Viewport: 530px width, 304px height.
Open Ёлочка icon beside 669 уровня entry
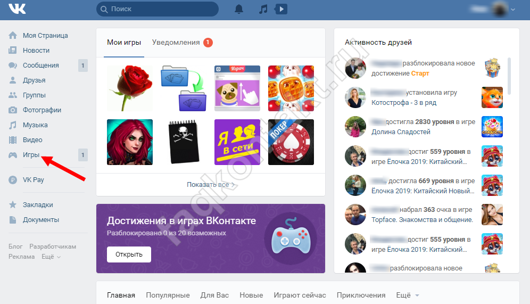(x=492, y=185)
